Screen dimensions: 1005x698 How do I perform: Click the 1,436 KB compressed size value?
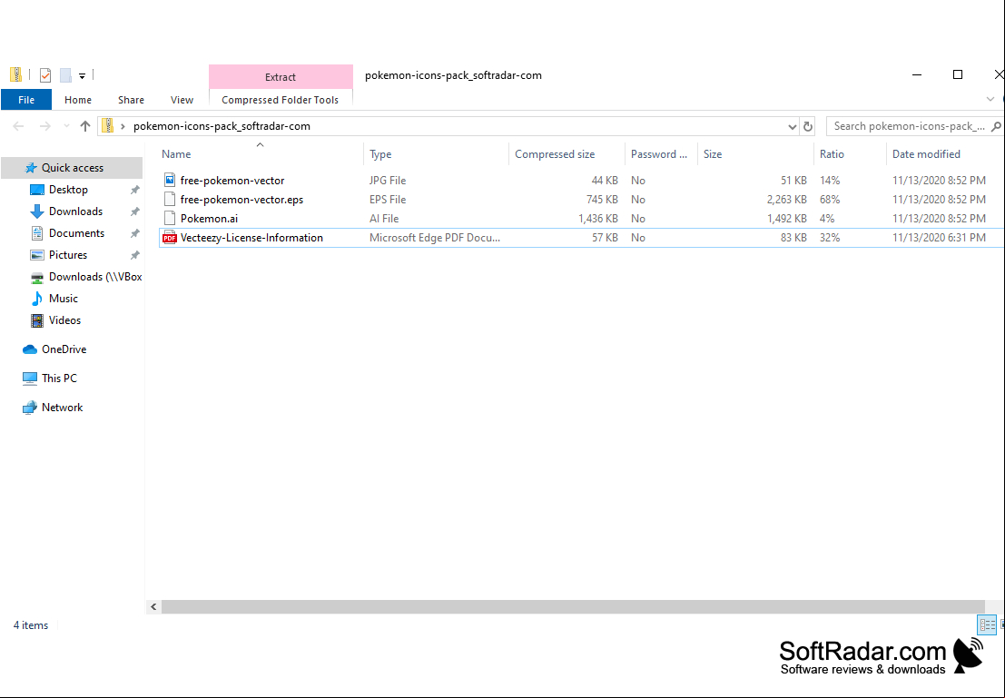598,219
